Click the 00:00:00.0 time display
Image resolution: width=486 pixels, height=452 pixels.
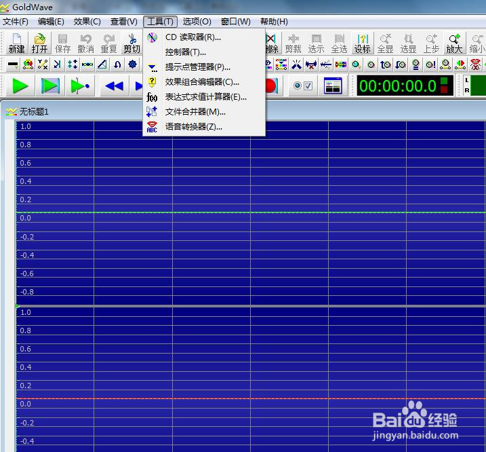(405, 86)
